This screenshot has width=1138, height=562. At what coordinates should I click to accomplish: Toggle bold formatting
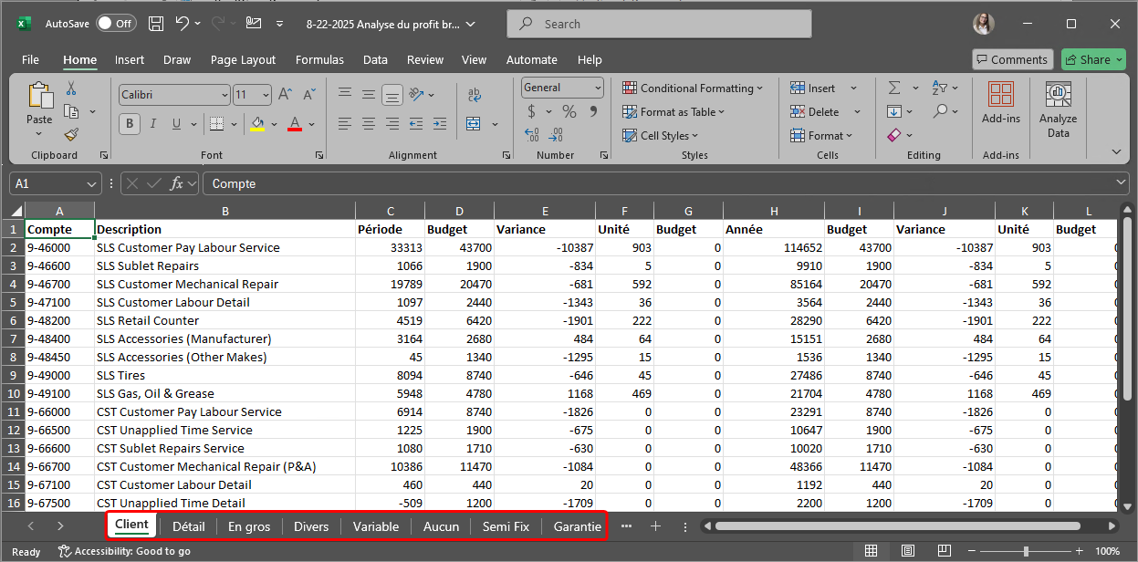pos(131,123)
